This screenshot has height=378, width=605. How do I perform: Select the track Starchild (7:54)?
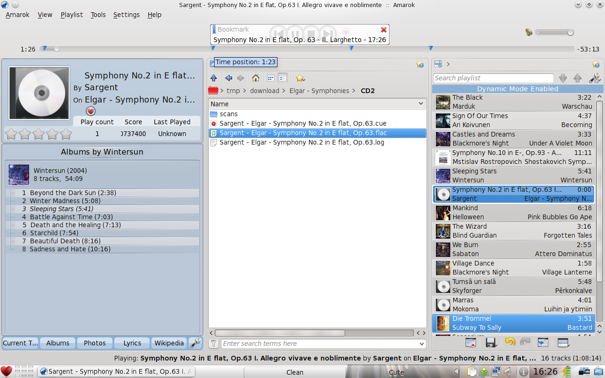pyautogui.click(x=102, y=233)
